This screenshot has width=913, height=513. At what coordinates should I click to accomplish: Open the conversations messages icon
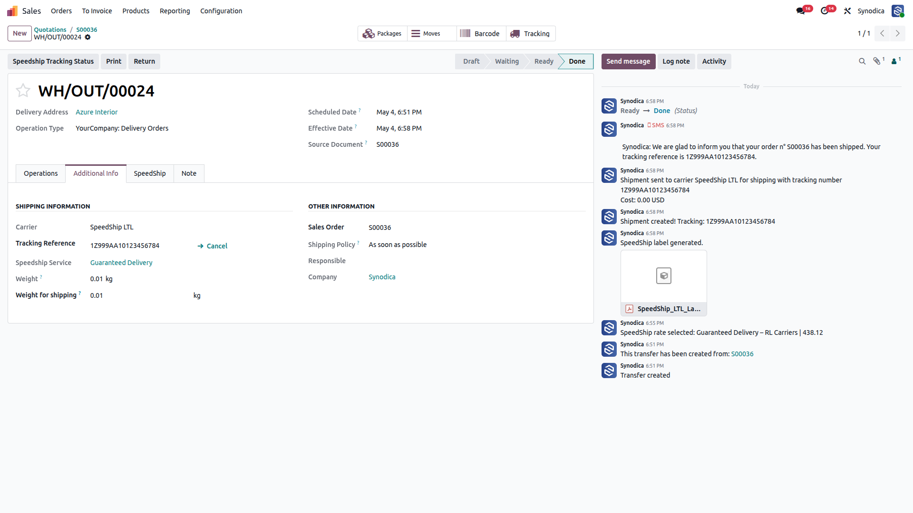pos(801,11)
